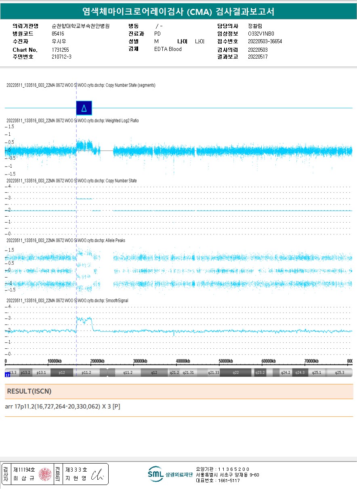Click the 의뢰기관명 label
357x489 pixels.
pyautogui.click(x=25, y=26)
